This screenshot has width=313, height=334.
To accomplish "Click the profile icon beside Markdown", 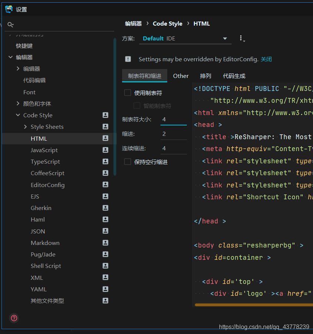I will 105,243.
